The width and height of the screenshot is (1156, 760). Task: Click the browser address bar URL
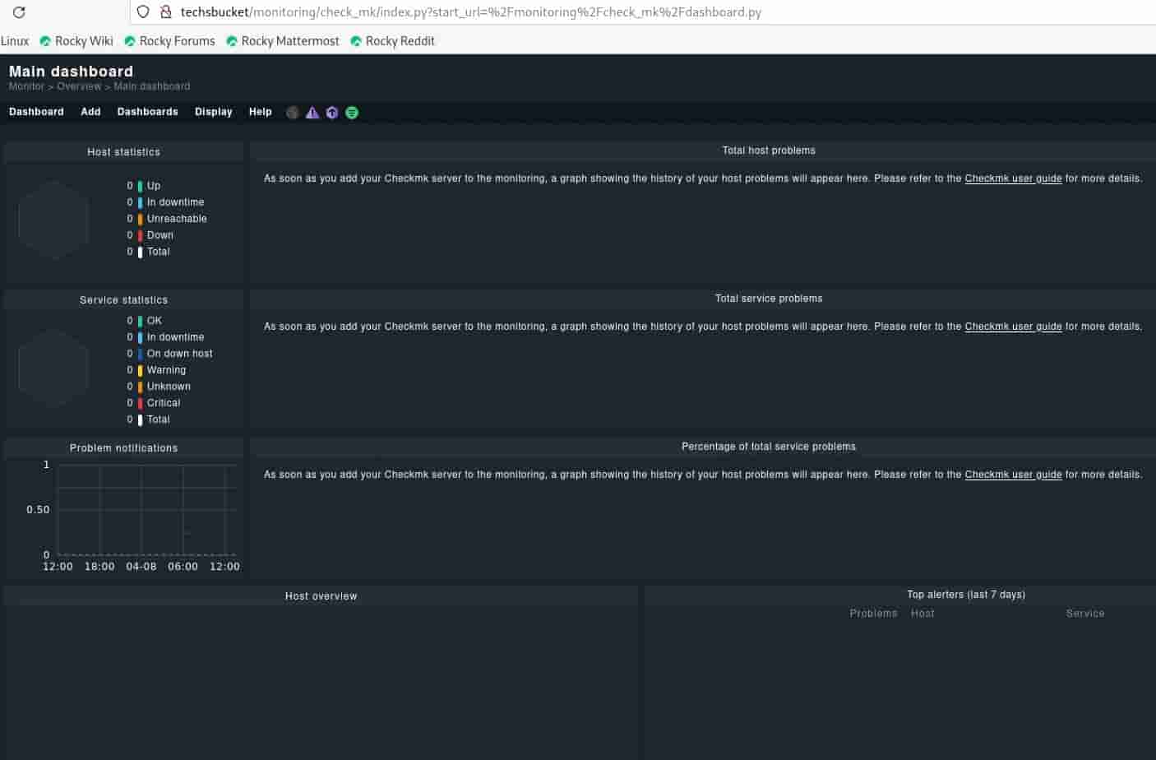point(470,12)
